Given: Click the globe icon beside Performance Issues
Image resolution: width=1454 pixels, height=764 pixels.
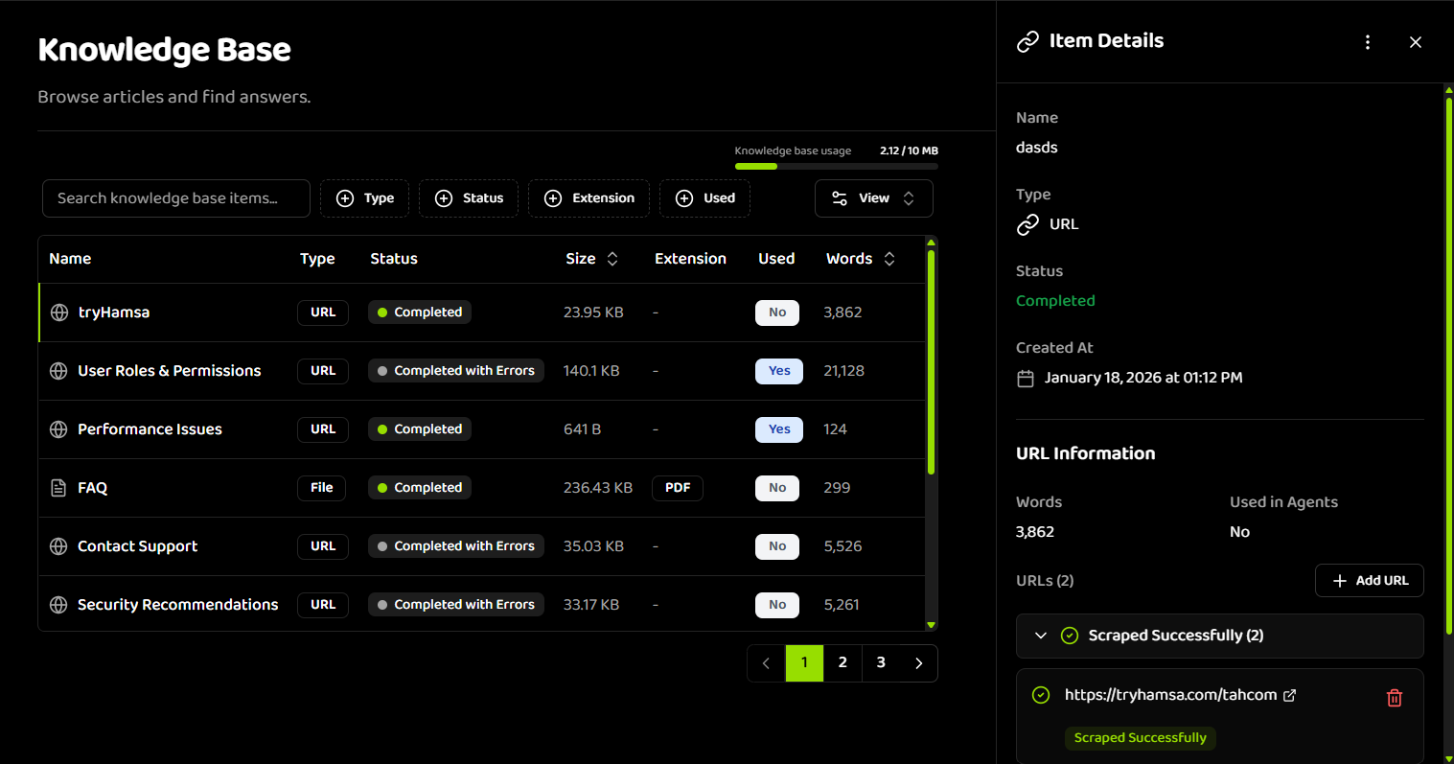Looking at the screenshot, I should pos(58,429).
